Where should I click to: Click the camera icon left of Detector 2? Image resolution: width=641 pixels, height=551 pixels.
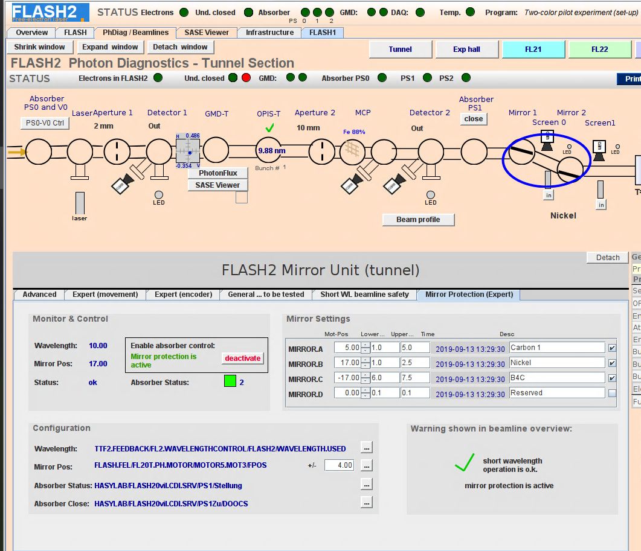point(394,183)
